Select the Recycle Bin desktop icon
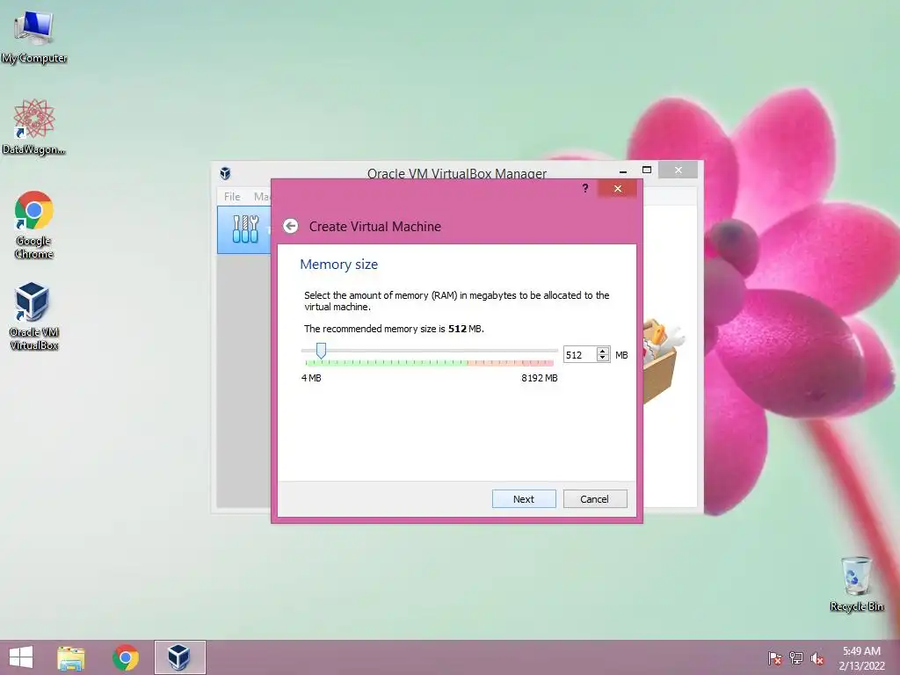Viewport: 900px width, 675px height. click(856, 584)
